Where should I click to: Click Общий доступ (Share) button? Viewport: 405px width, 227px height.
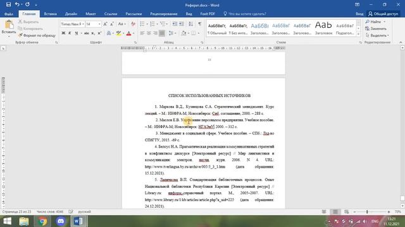coord(383,14)
